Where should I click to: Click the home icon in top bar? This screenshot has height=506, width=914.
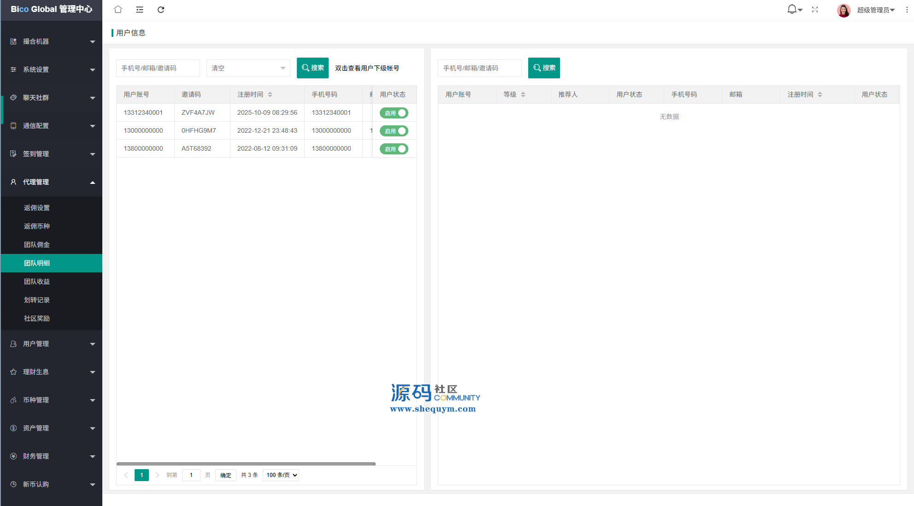point(118,9)
